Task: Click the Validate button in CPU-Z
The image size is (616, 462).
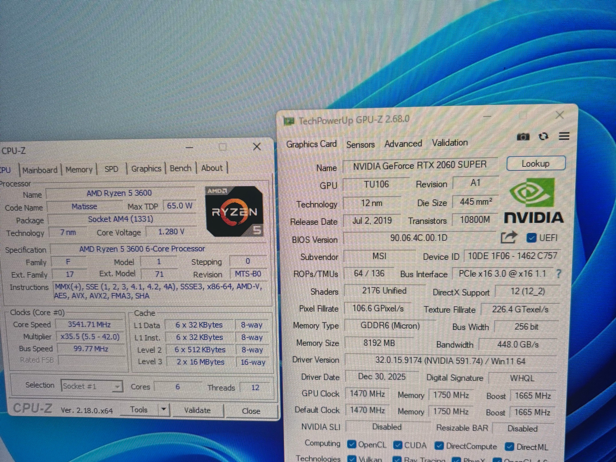Action: (x=197, y=410)
